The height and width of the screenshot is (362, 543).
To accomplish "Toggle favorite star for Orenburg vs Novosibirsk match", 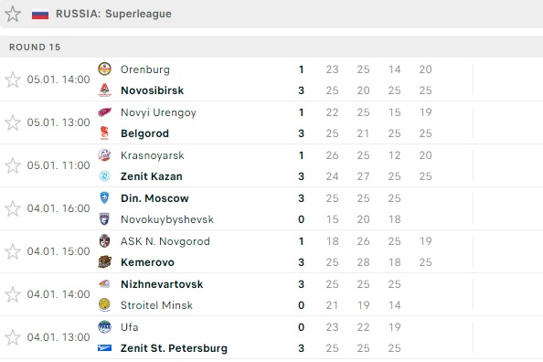I will click(x=13, y=80).
